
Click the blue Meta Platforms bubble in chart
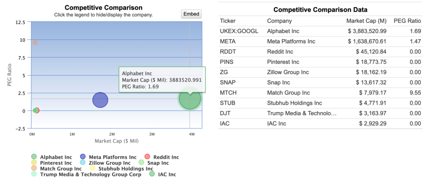pyautogui.click(x=100, y=100)
